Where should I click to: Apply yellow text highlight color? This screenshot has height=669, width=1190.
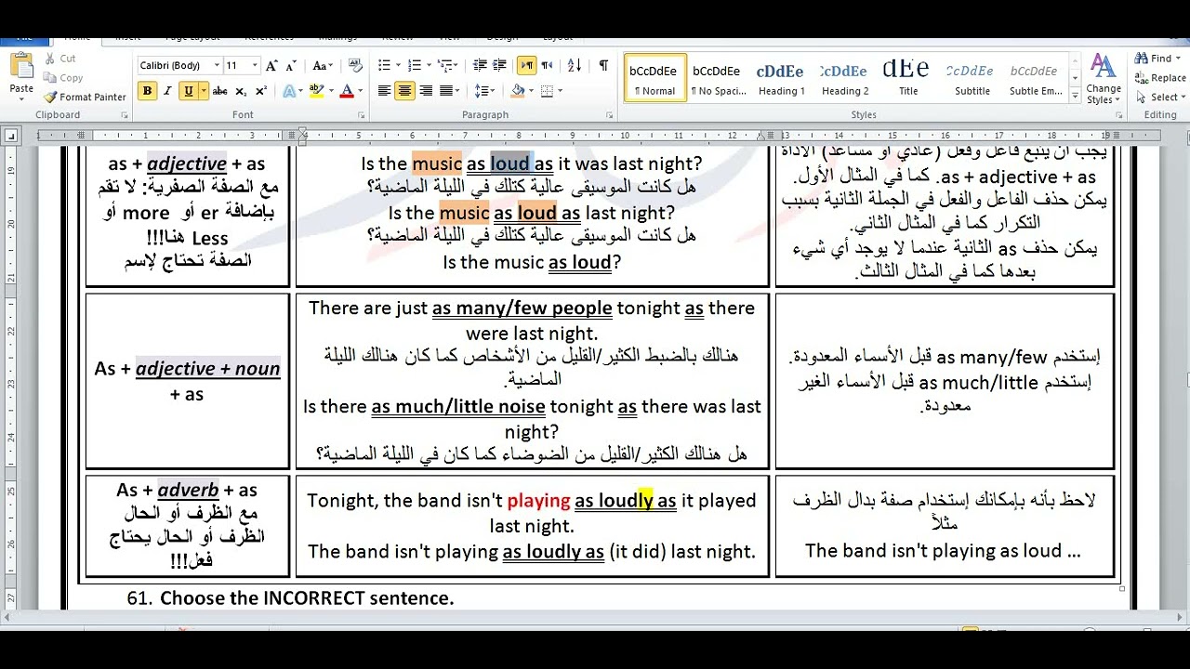[x=317, y=91]
